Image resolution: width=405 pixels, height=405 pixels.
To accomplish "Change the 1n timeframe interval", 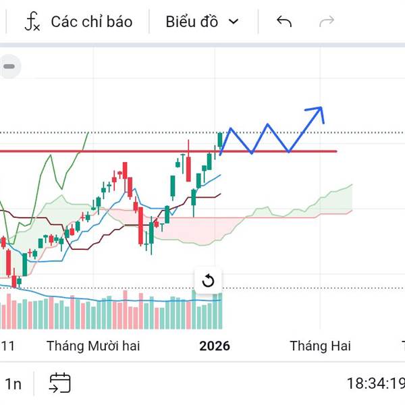I will point(13,384).
